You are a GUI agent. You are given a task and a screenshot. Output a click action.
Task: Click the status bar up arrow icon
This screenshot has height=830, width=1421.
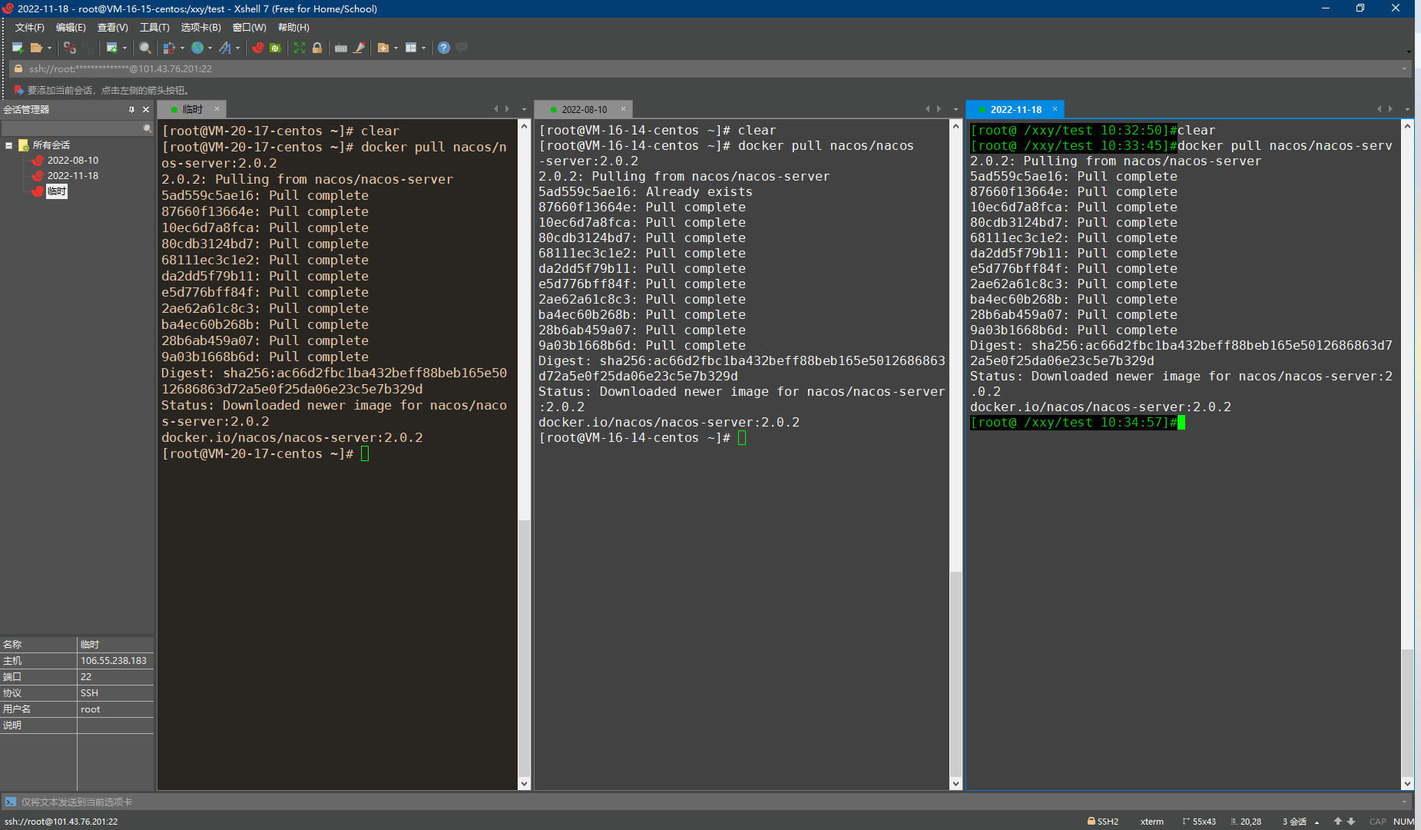point(1337,822)
